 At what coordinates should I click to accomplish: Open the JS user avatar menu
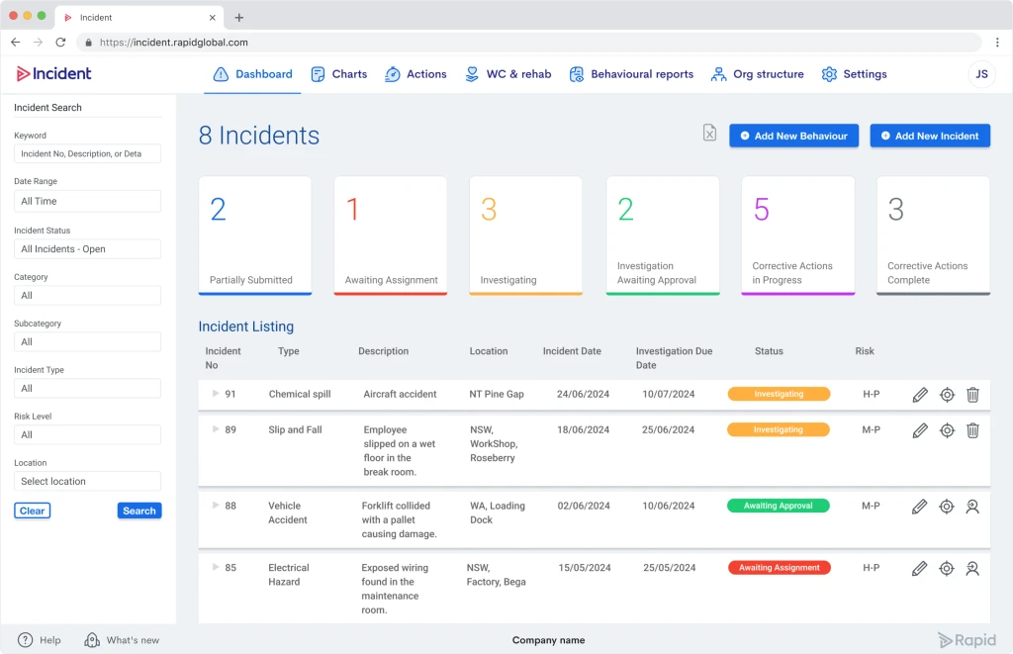(981, 74)
